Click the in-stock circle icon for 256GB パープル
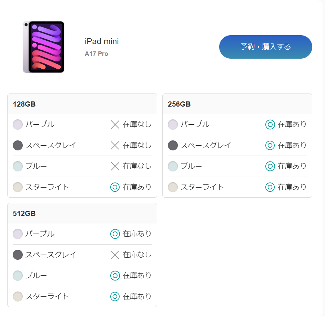The height and width of the screenshot is (316, 325). point(270,125)
